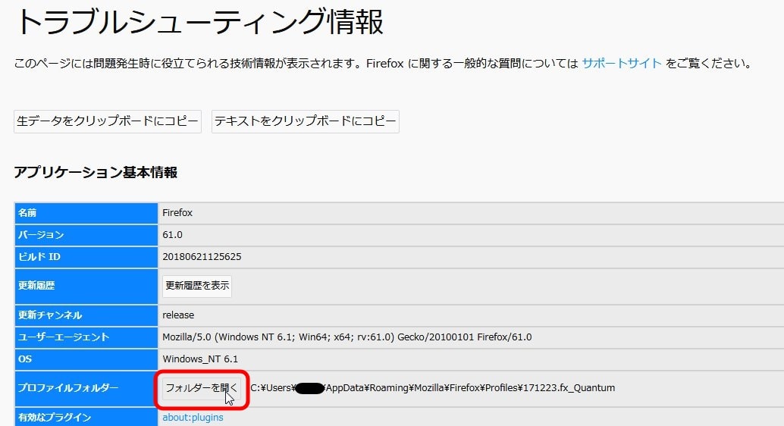
Task: Select the トラブルシューティング情報 page heading
Action: (199, 22)
